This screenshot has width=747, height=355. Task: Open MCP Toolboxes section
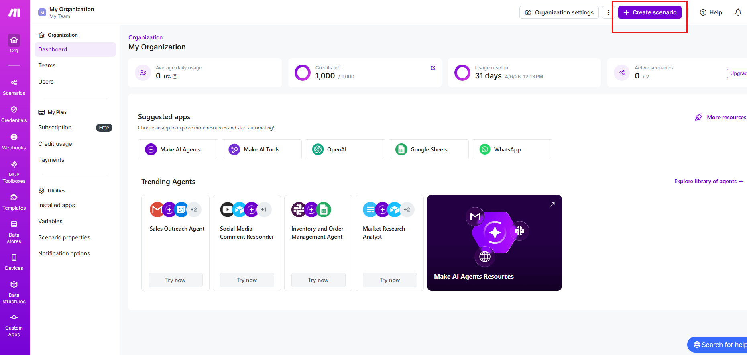pyautogui.click(x=14, y=172)
